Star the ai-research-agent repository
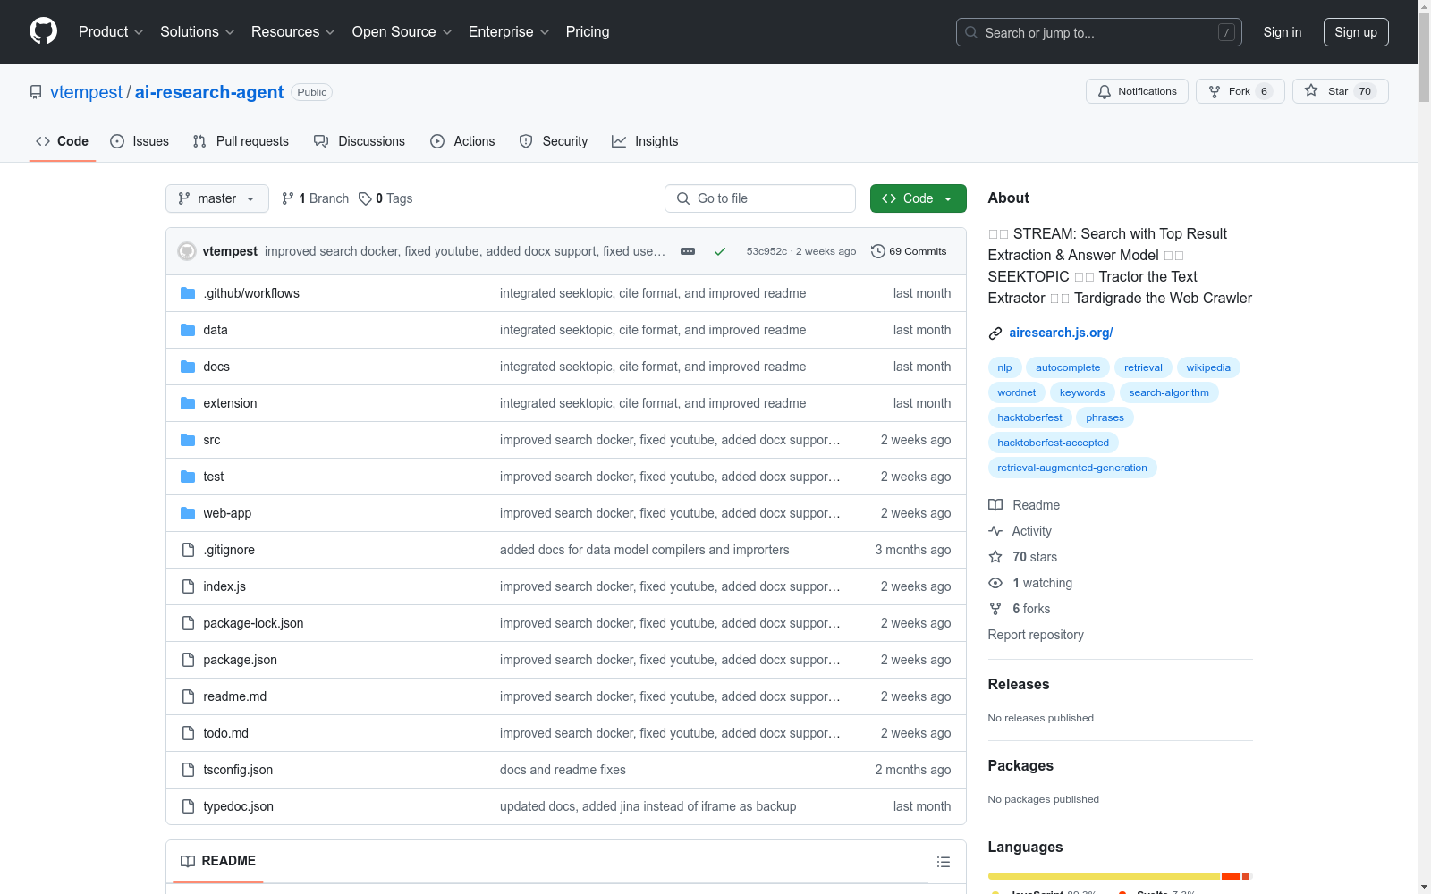Image resolution: width=1431 pixels, height=894 pixels. click(x=1340, y=91)
